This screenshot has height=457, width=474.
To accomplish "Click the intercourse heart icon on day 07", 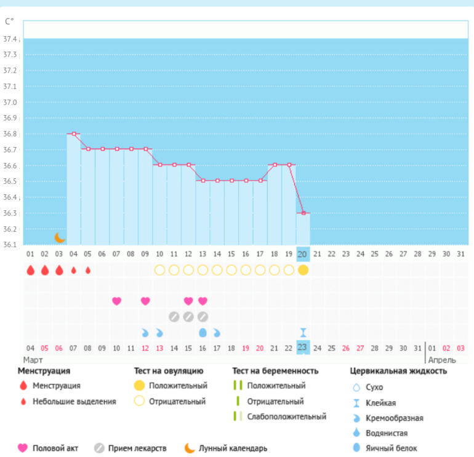I will (116, 301).
